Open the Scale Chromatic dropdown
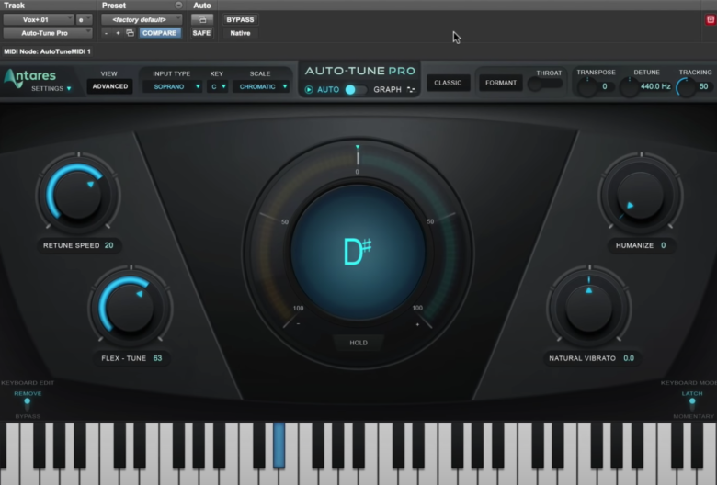 coord(261,86)
